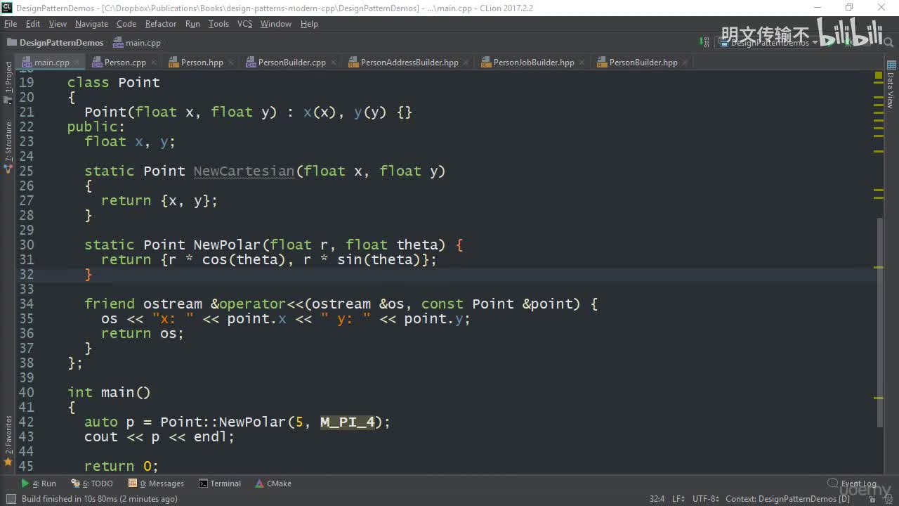Open the TODO tool window
899x506 pixels.
92,484
